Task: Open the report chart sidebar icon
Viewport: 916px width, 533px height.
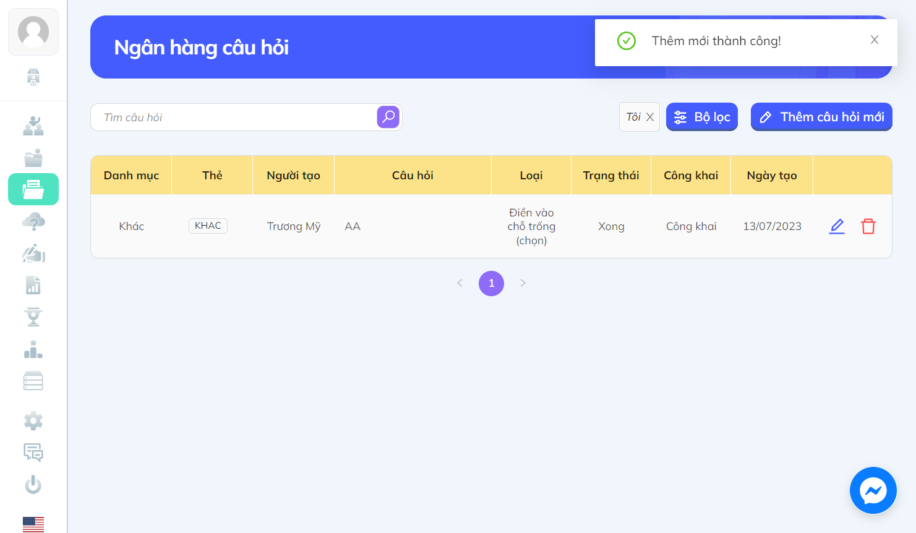Action: (33, 285)
